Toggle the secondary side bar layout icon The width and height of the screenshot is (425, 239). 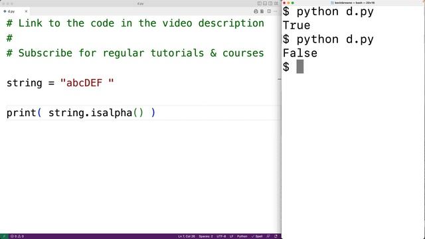point(270,3)
